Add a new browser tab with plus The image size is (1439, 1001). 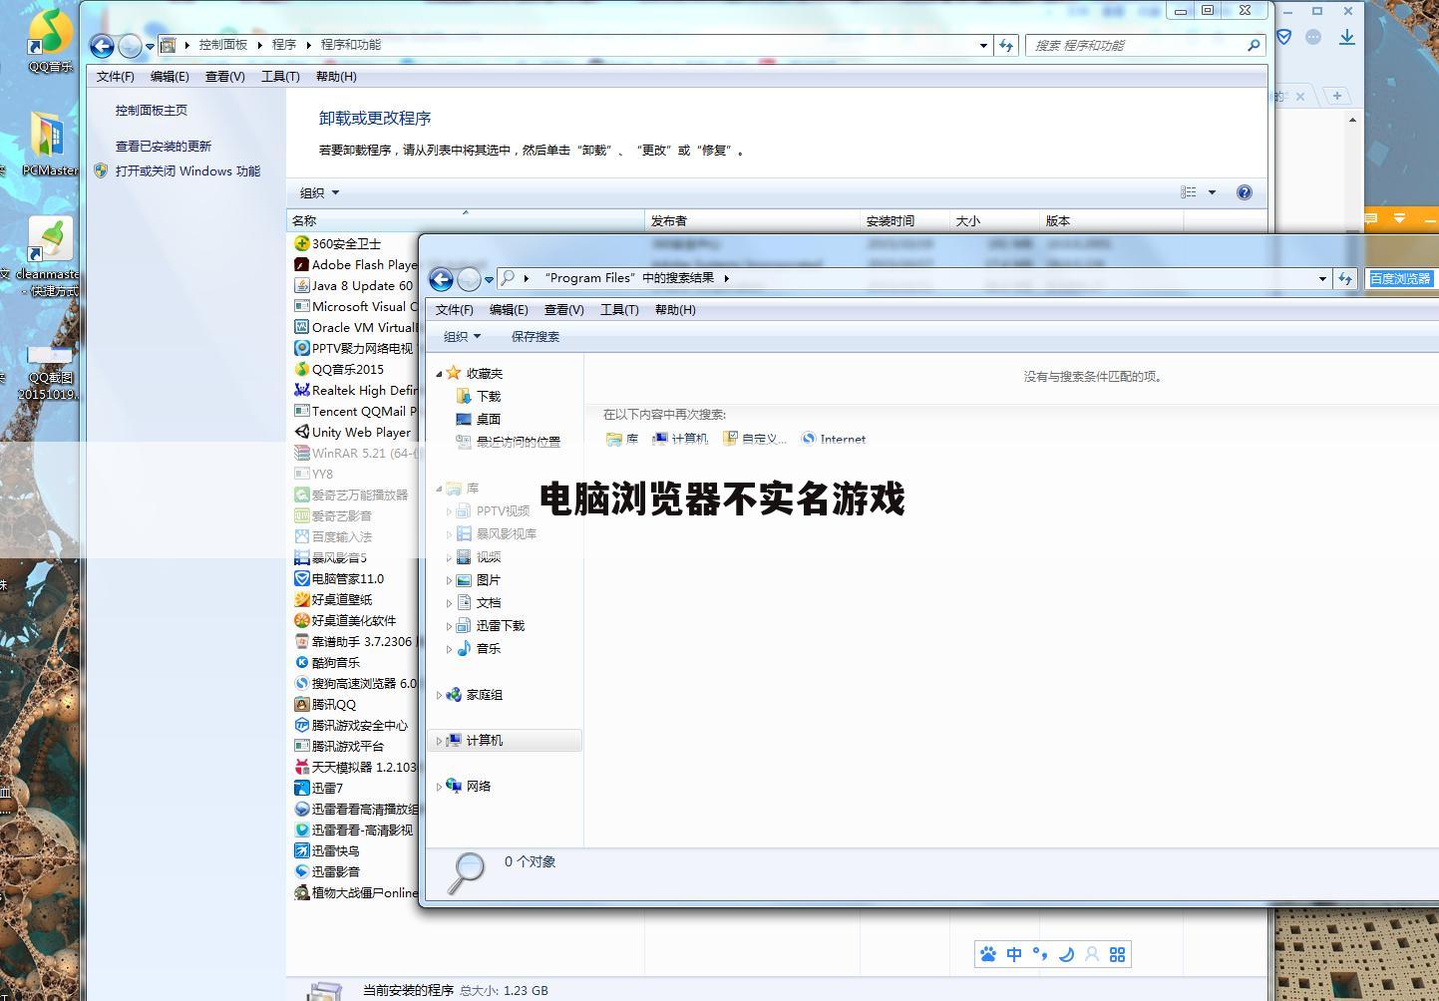[x=1337, y=96]
